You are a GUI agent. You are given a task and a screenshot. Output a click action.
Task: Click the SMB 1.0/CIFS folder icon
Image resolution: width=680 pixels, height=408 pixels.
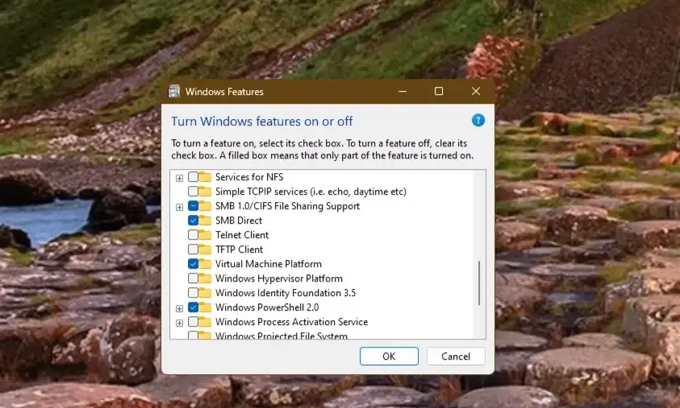point(205,206)
